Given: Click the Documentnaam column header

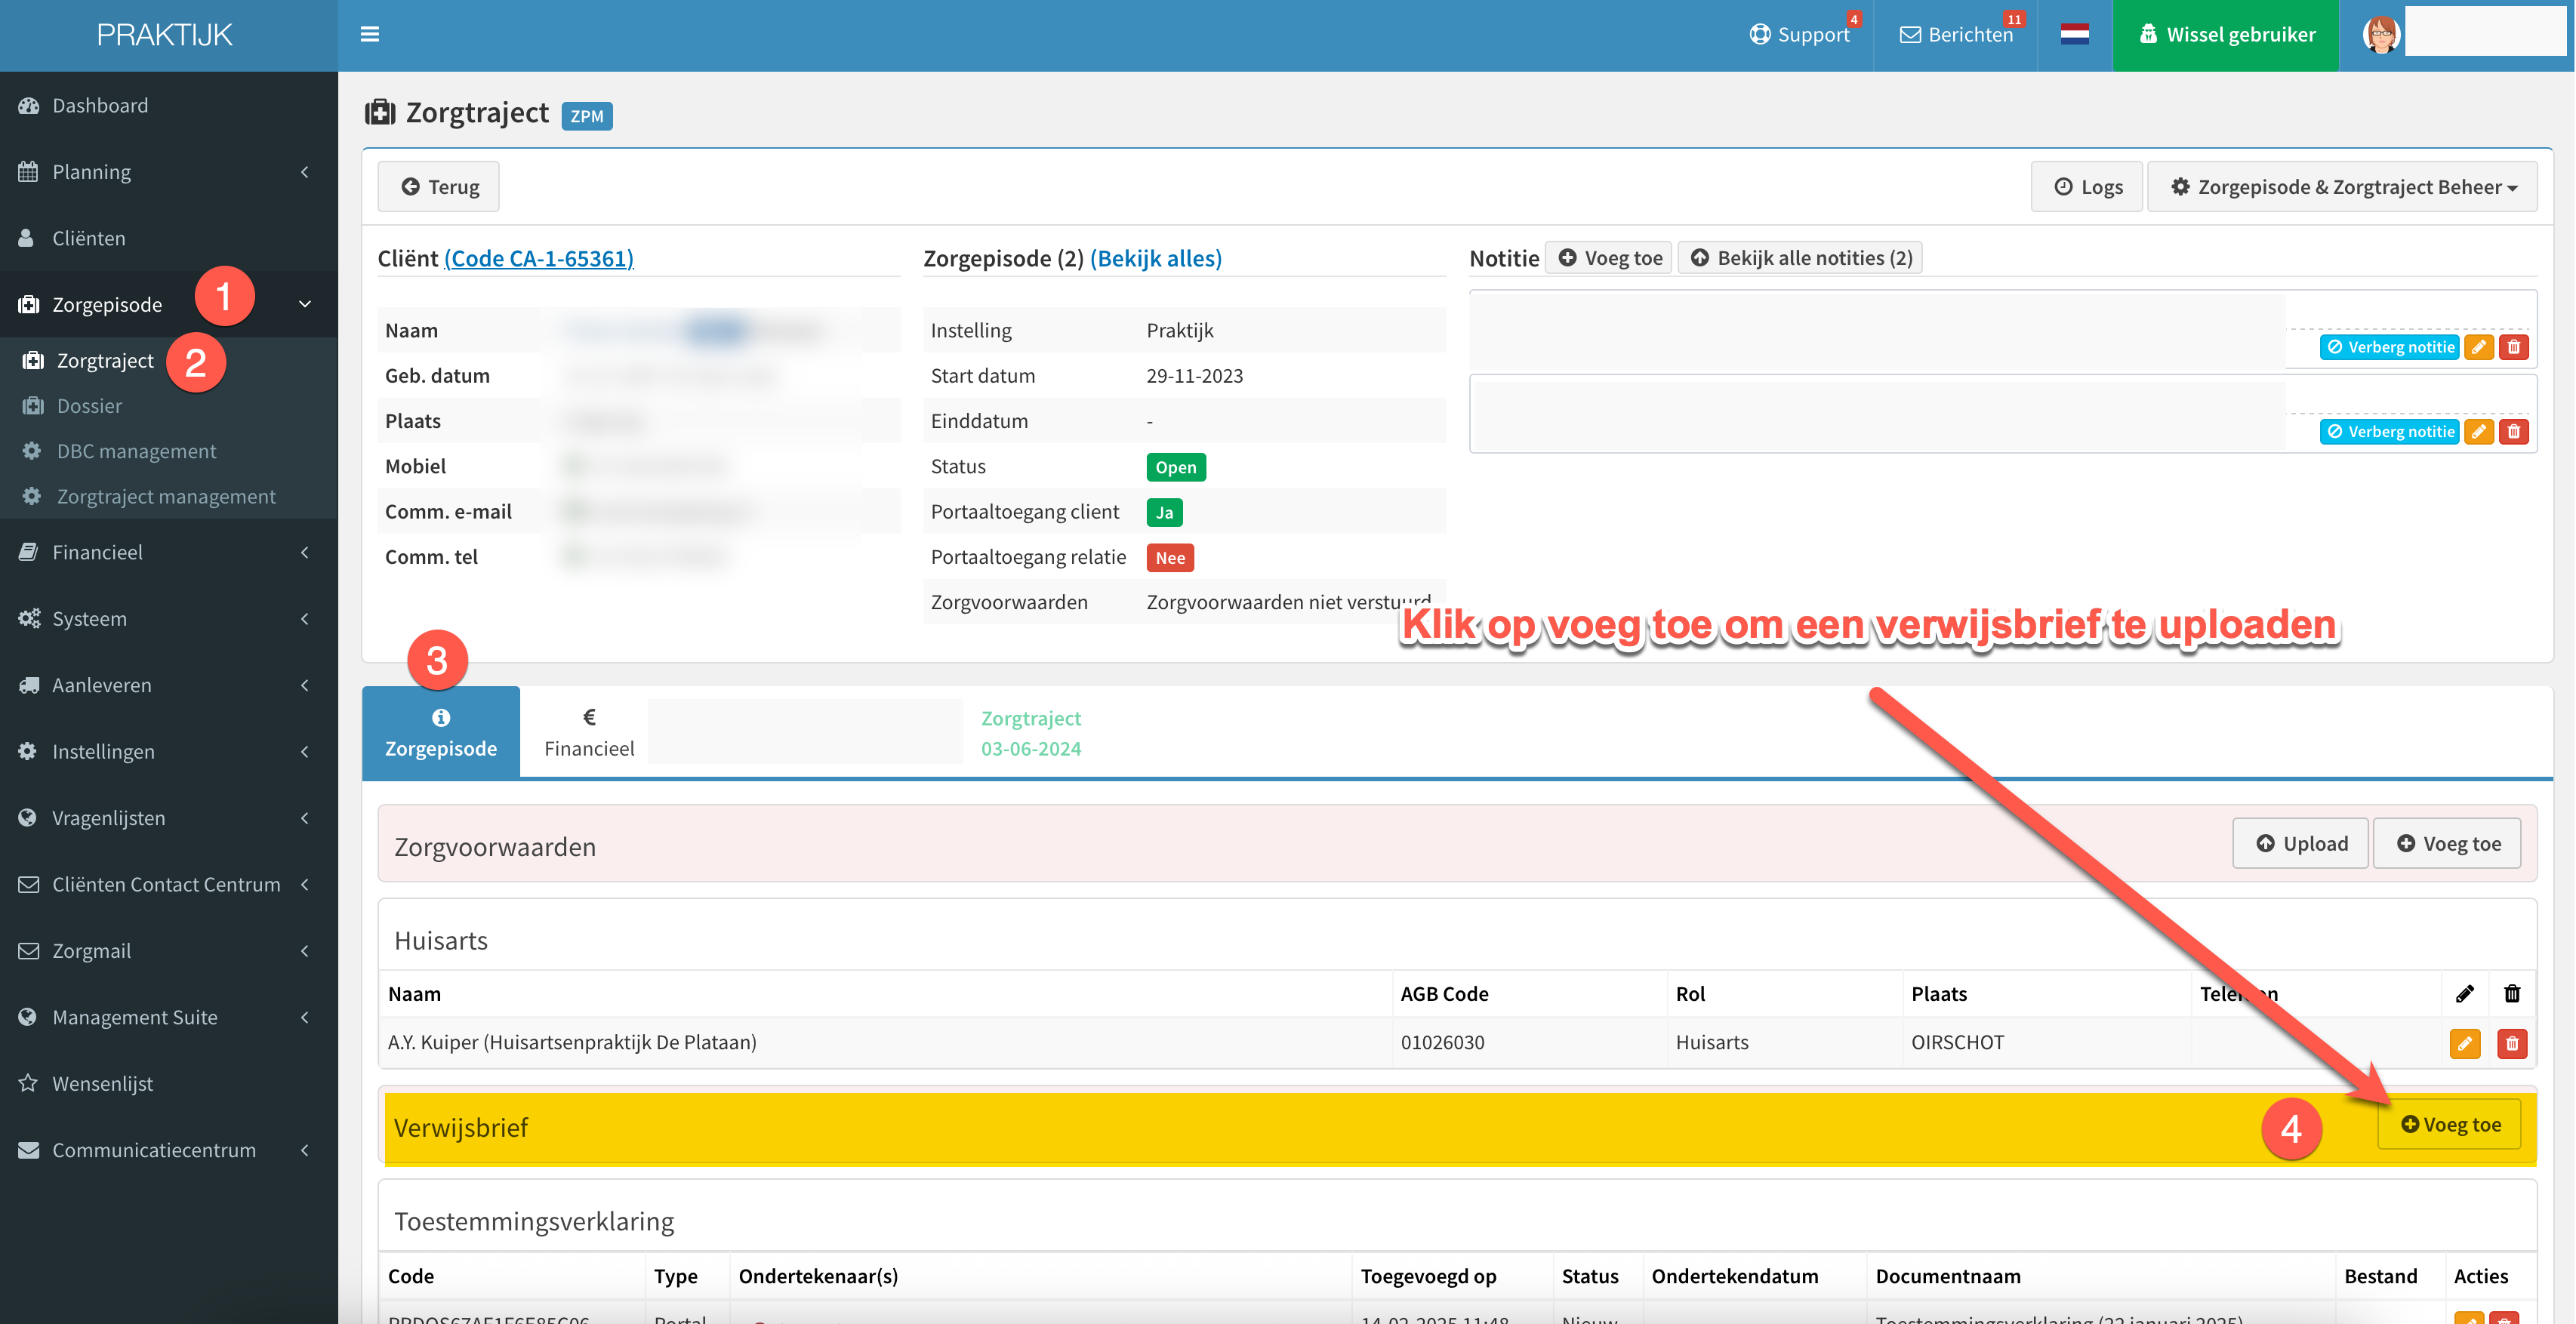Looking at the screenshot, I should click(x=1947, y=1276).
